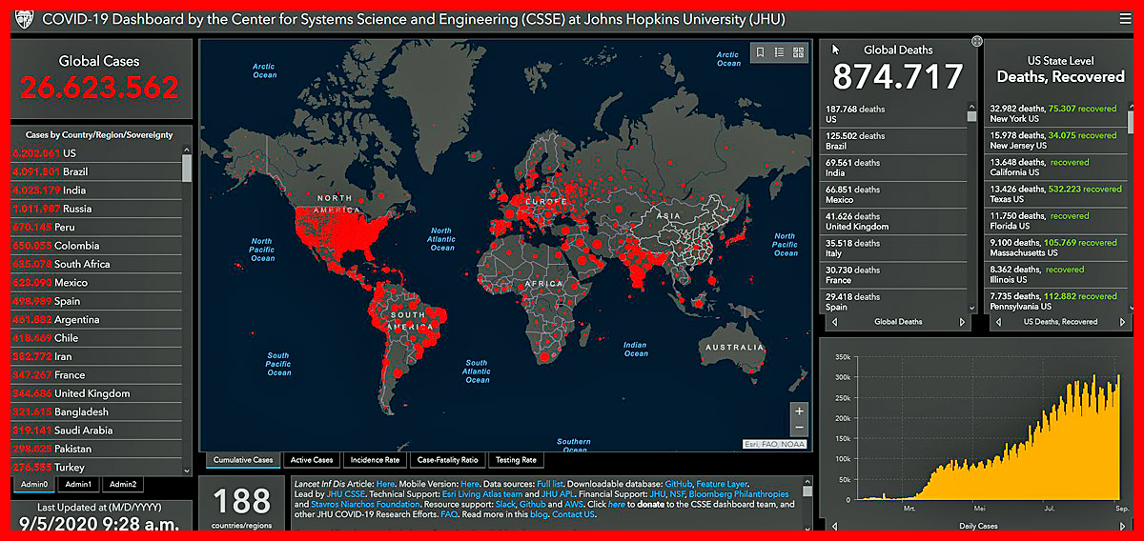
Task: Go to previous US Deaths, Recovered view
Action: pos(998,322)
